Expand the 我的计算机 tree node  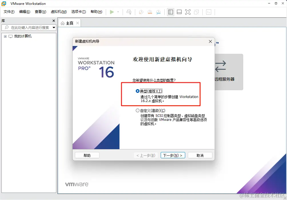pyautogui.click(x=5, y=36)
